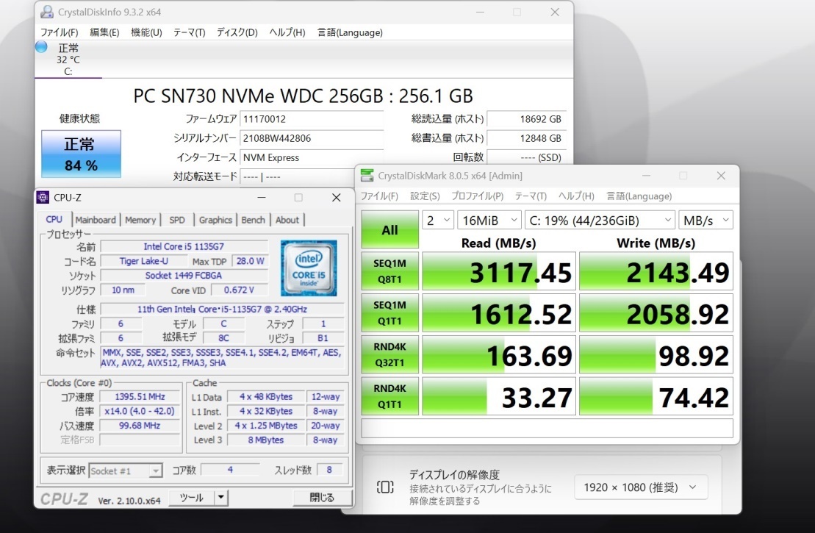Switch to the SPD tab in CPU-Z
The width and height of the screenshot is (815, 533).
point(176,220)
